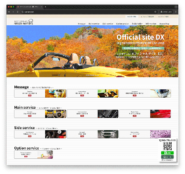Click the red car body thumbnail
The height and width of the screenshot is (174, 185).
point(161,114)
